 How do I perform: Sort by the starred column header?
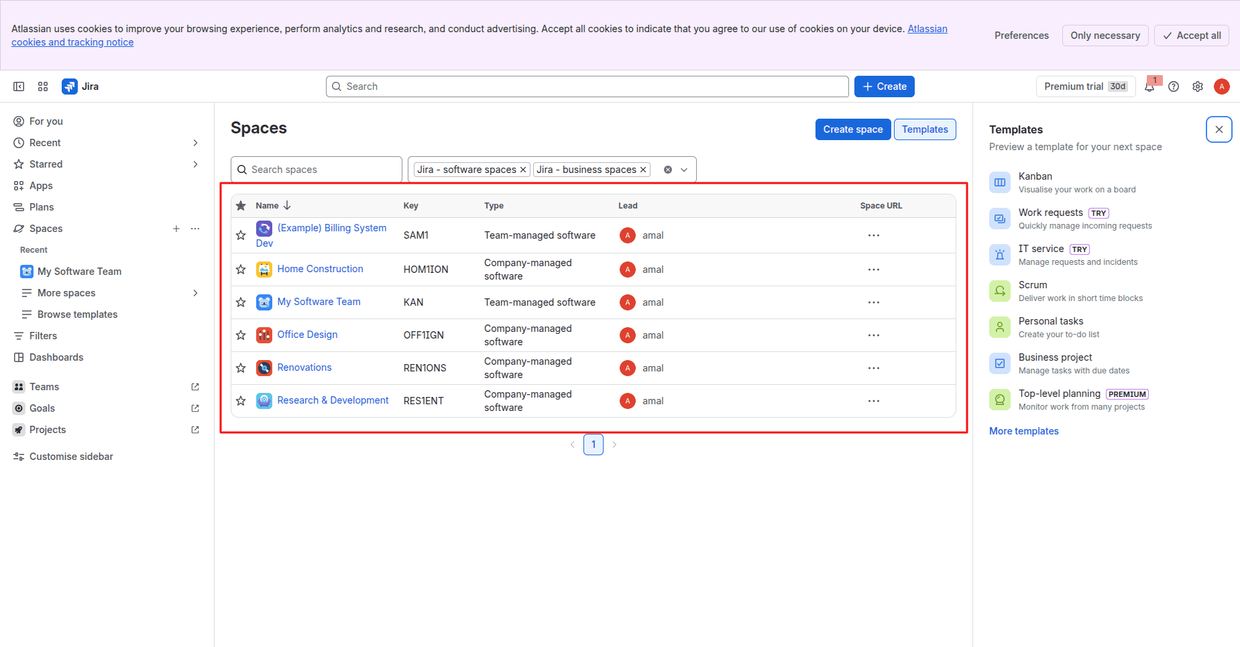click(x=241, y=206)
